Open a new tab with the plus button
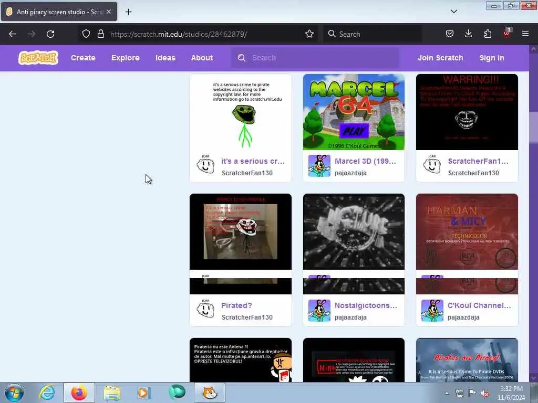 tap(128, 12)
